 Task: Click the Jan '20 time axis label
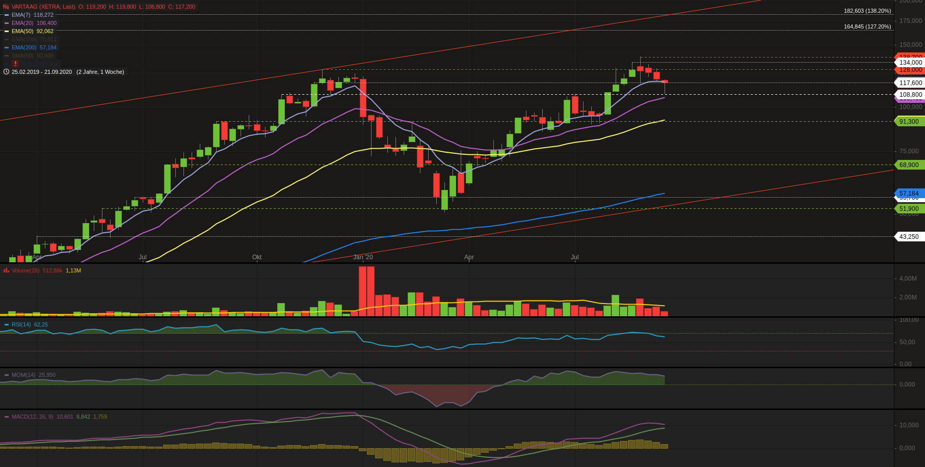point(363,257)
